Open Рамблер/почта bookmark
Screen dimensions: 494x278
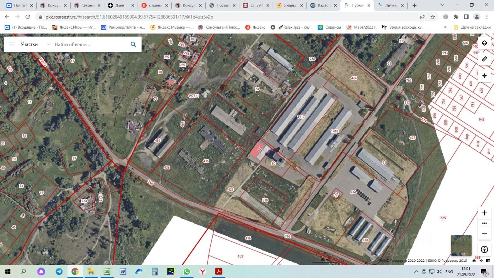[123, 27]
